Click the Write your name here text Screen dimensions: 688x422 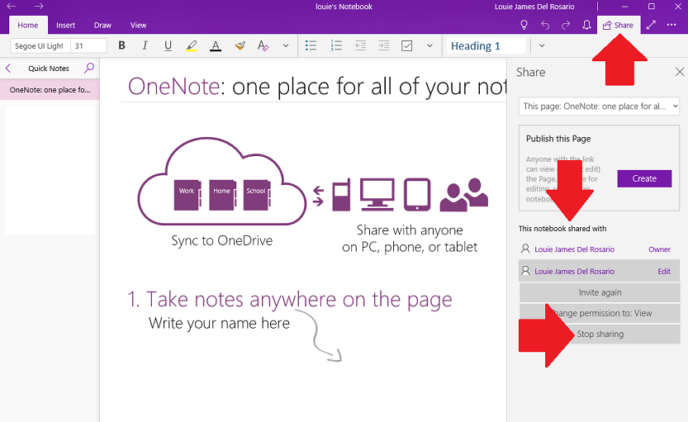pyautogui.click(x=219, y=323)
